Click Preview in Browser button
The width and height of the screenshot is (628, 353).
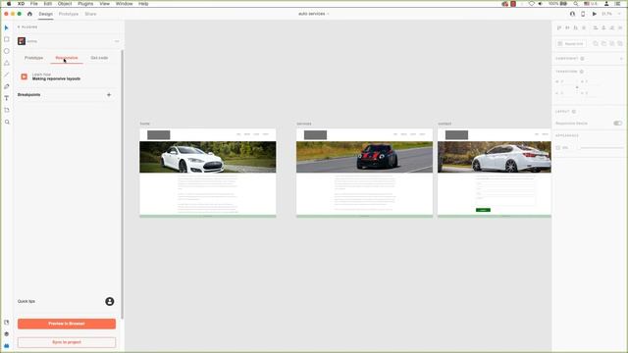coord(67,324)
